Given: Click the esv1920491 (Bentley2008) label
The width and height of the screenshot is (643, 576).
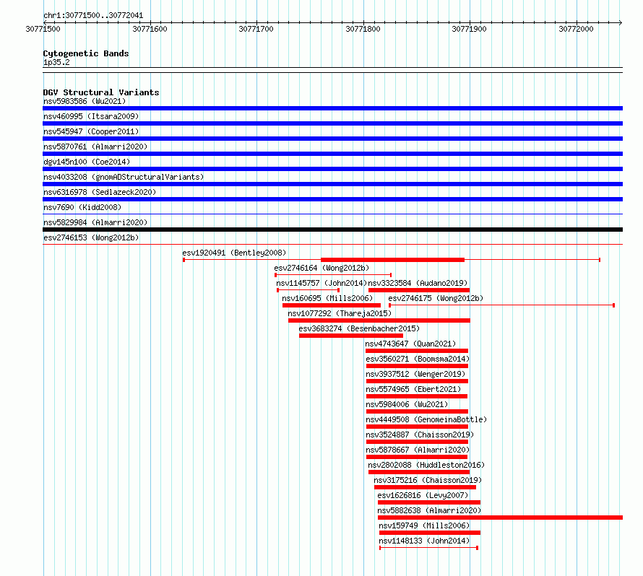Looking at the screenshot, I should (x=234, y=253).
